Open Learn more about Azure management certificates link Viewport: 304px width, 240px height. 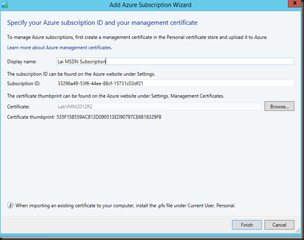pyautogui.click(x=60, y=47)
